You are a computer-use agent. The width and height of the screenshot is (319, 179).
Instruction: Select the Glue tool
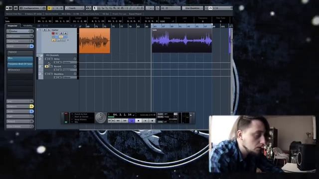coord(107,8)
